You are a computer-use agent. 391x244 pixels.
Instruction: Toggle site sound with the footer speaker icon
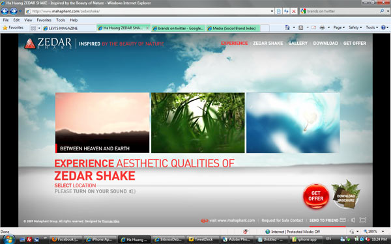(x=353, y=220)
